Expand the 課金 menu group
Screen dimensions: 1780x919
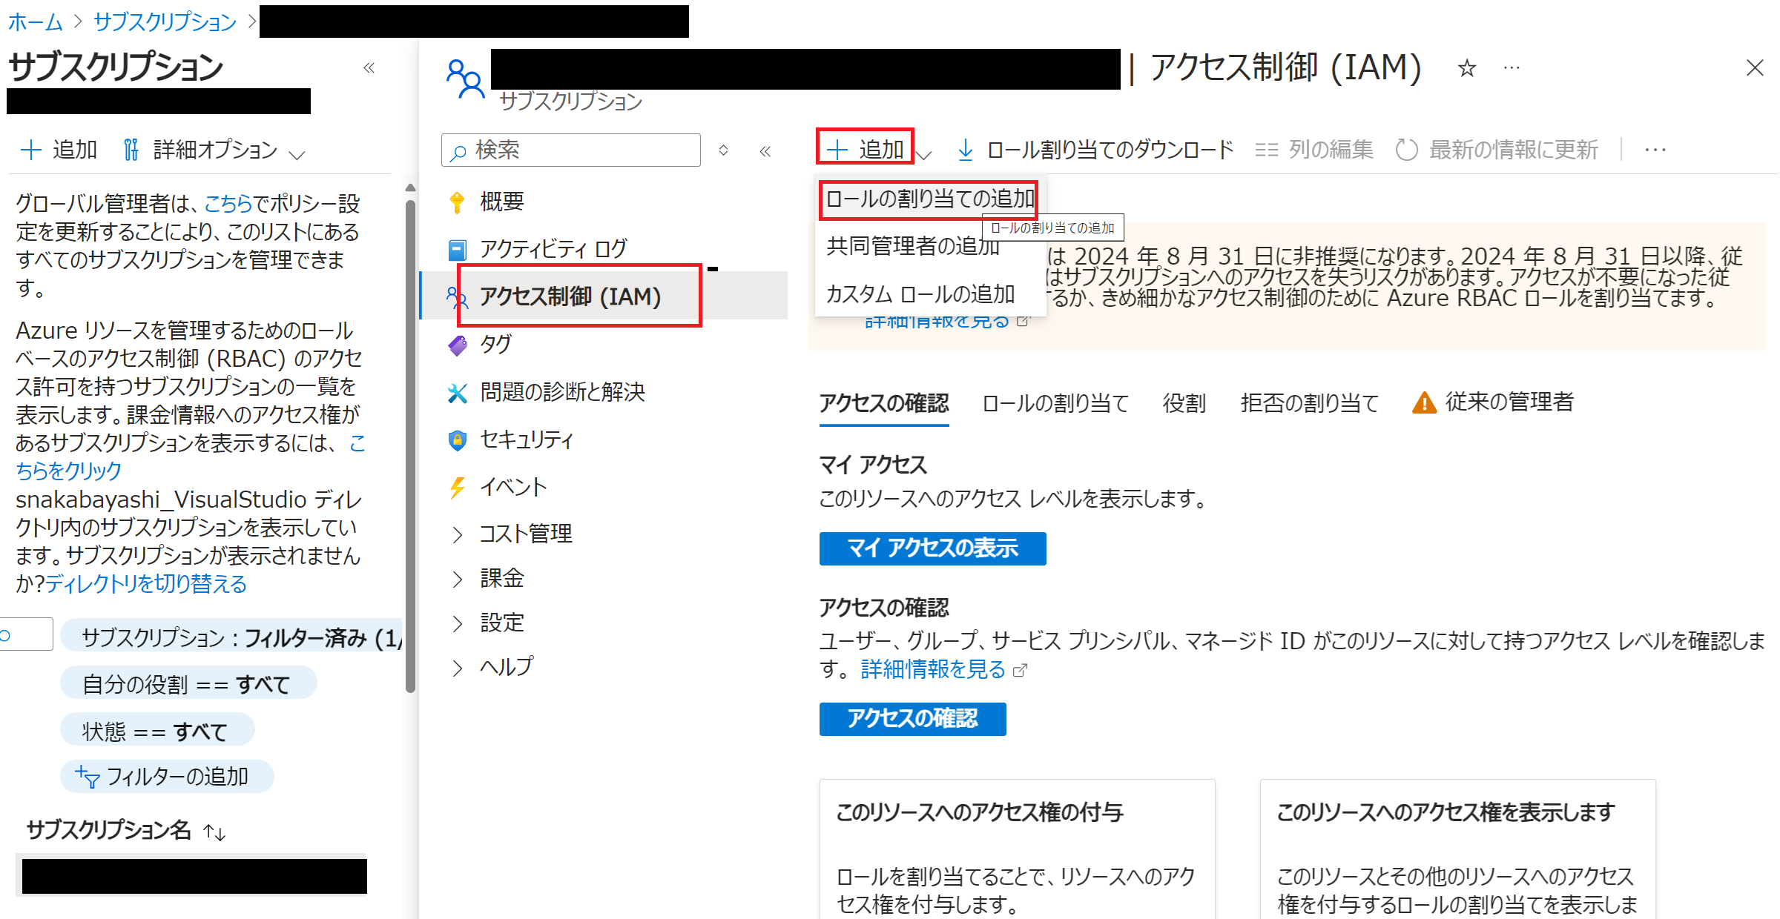[x=501, y=578]
